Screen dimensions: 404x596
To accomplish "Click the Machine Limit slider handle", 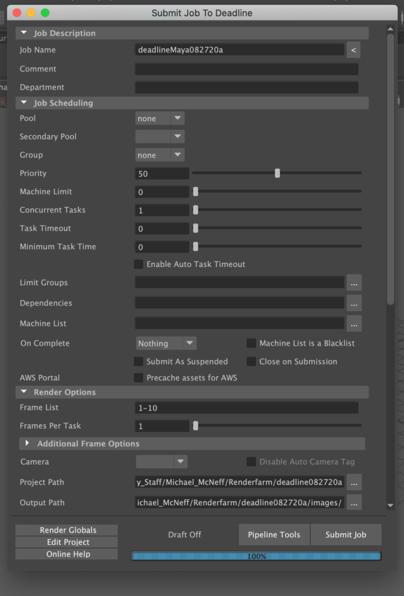I will point(196,191).
